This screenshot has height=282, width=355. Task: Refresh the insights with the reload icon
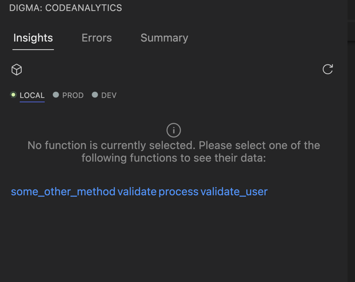[x=328, y=69]
